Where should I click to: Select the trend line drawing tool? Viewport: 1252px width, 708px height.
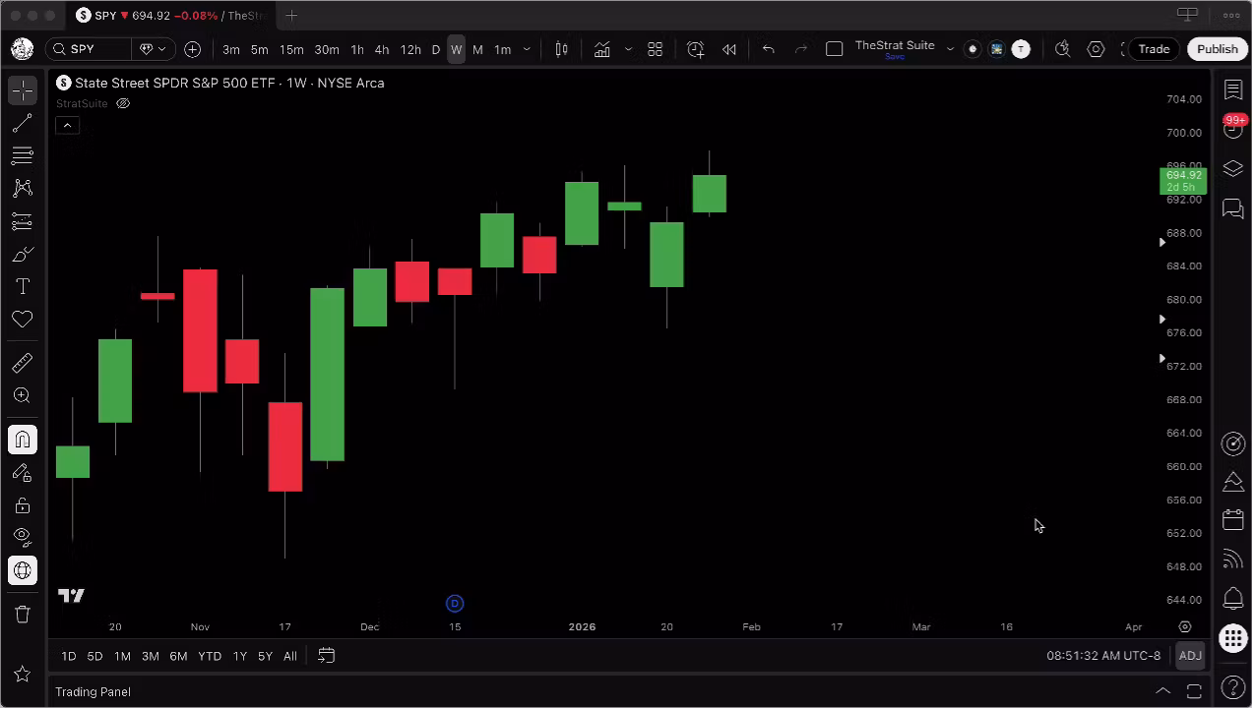click(x=22, y=123)
